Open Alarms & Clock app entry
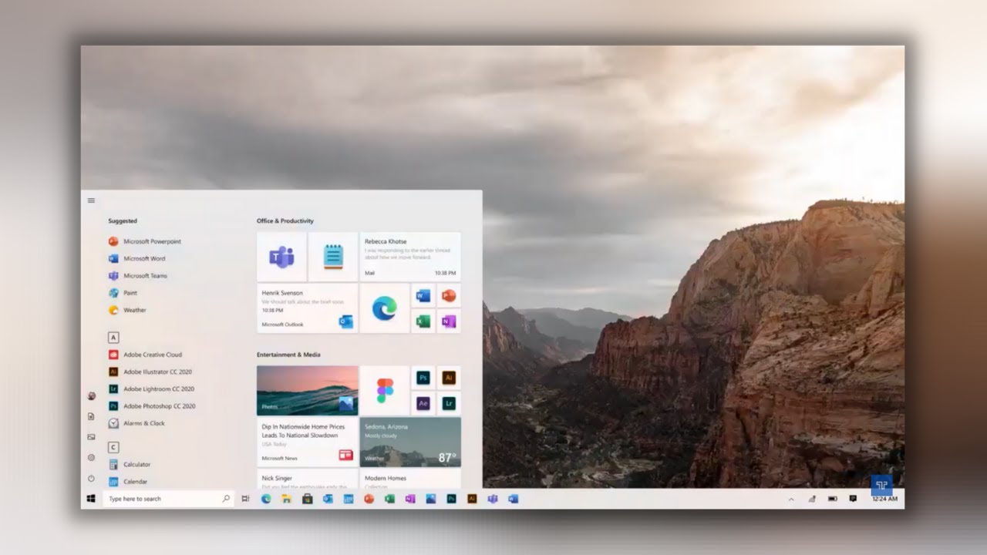The image size is (987, 555). point(136,423)
